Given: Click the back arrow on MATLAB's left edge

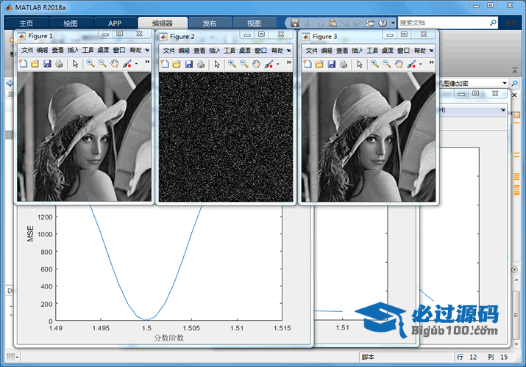Looking at the screenshot, I should pyautogui.click(x=10, y=83).
